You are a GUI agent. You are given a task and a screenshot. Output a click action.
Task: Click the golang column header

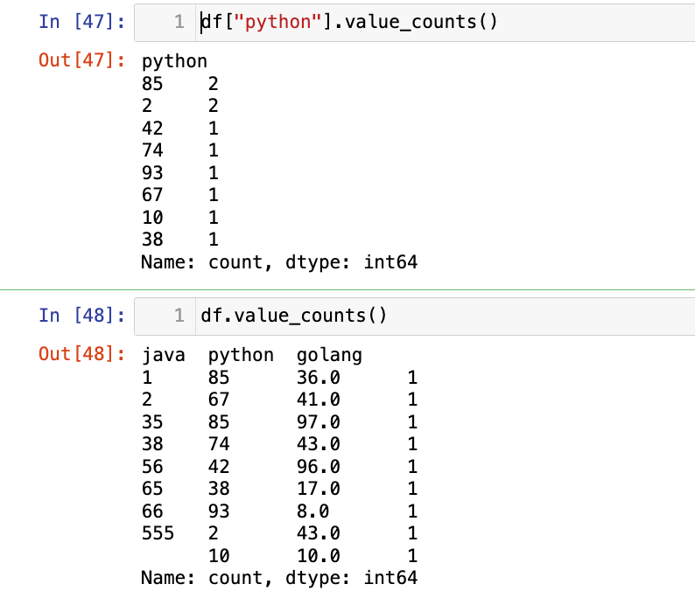[329, 356]
